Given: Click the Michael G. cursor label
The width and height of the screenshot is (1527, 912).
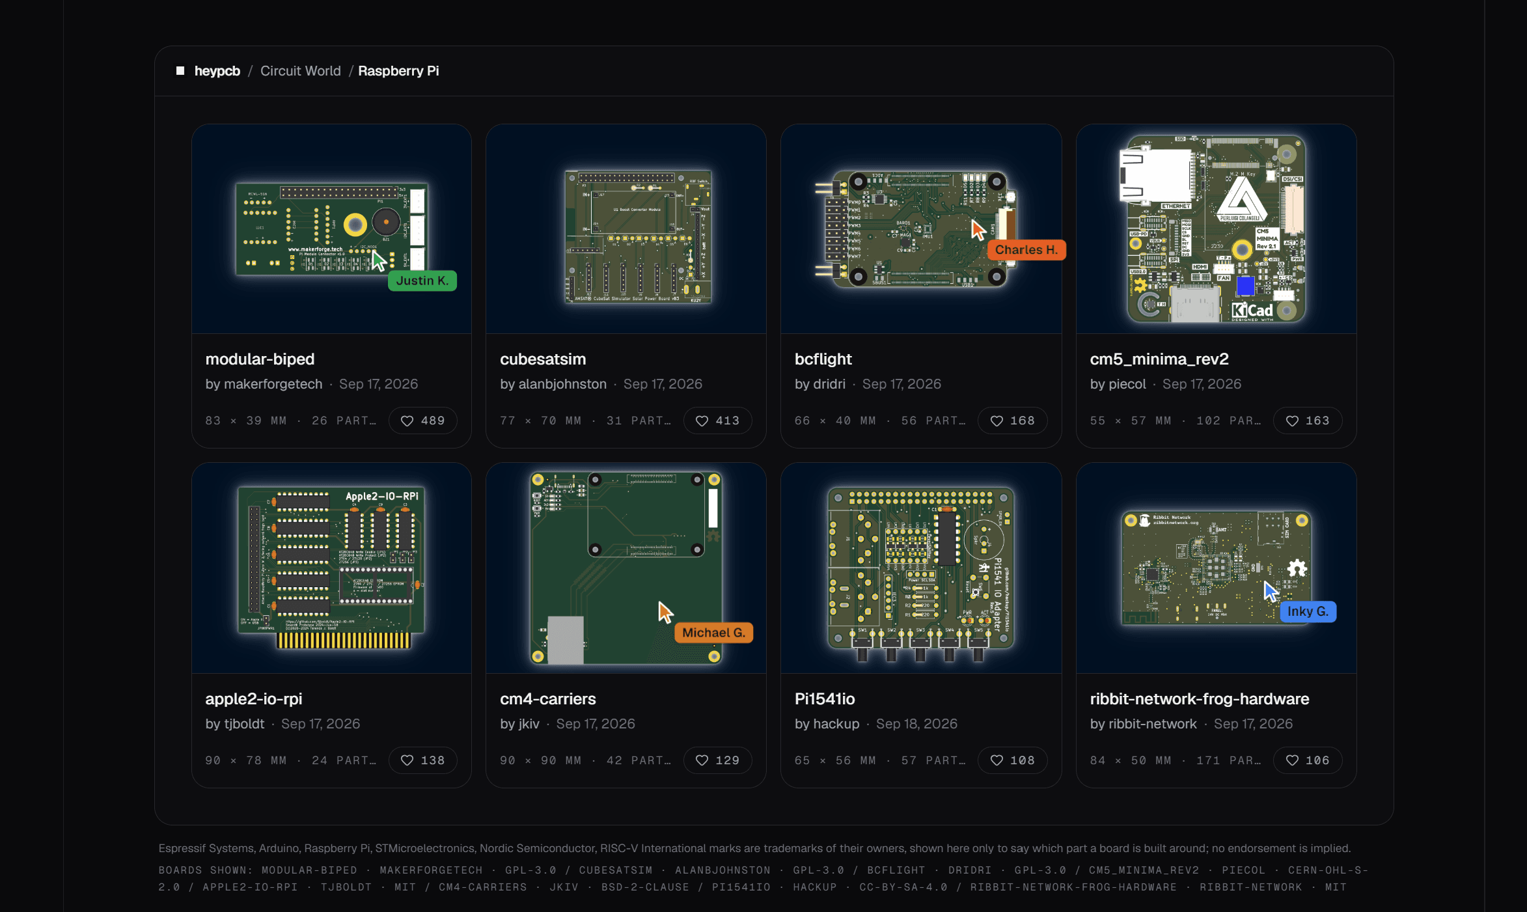Looking at the screenshot, I should [x=713, y=633].
